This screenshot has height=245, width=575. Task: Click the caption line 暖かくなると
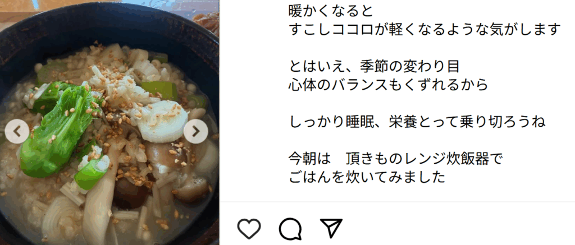tap(330, 11)
